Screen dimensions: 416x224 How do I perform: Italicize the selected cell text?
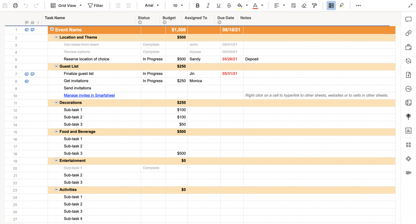[x=208, y=5]
